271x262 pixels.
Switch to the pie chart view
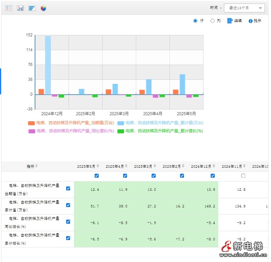click(44, 8)
